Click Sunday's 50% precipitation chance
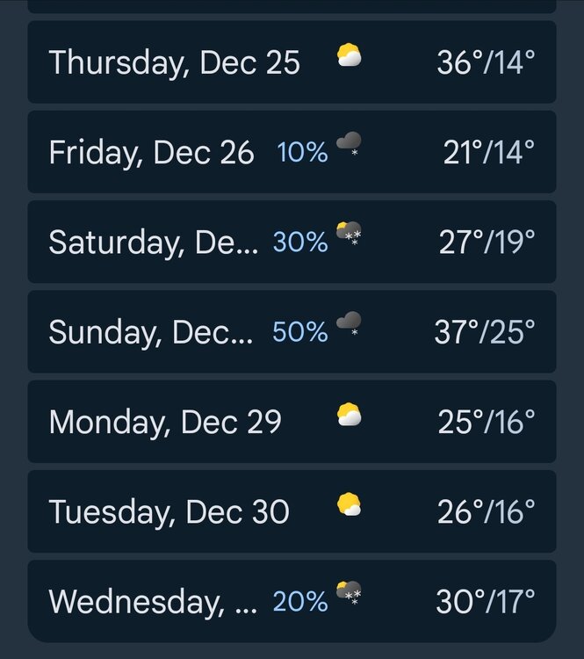The height and width of the screenshot is (659, 584). [300, 332]
